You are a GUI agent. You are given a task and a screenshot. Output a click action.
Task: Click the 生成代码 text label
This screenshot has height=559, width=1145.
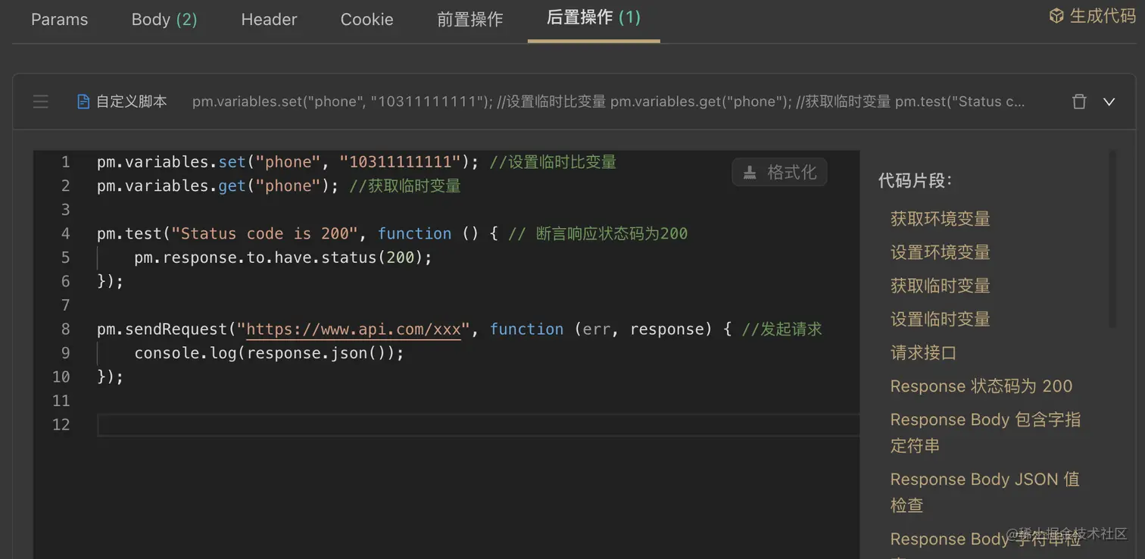[1103, 16]
